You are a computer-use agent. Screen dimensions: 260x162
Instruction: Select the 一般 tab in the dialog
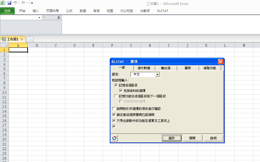coord(122,68)
